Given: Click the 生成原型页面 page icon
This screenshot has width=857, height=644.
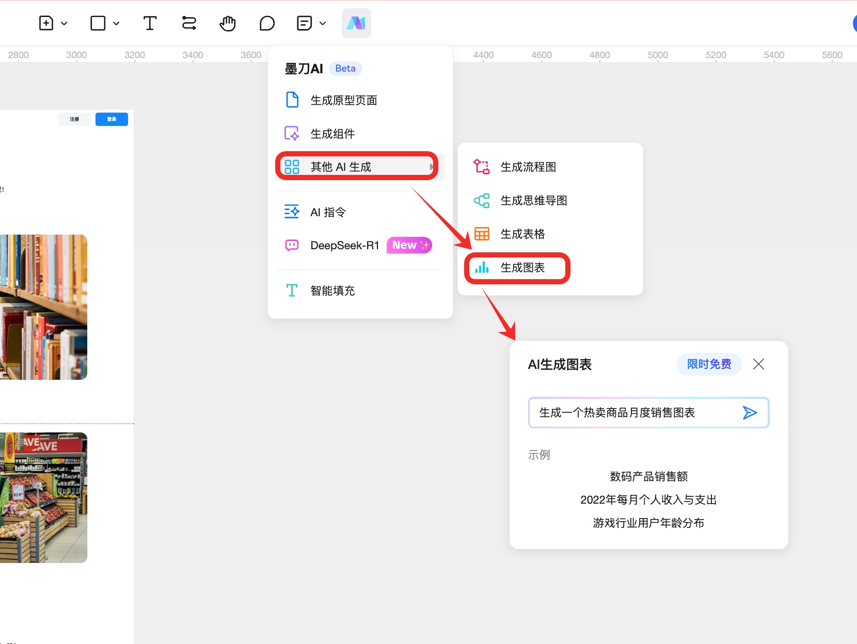Looking at the screenshot, I should pos(292,100).
